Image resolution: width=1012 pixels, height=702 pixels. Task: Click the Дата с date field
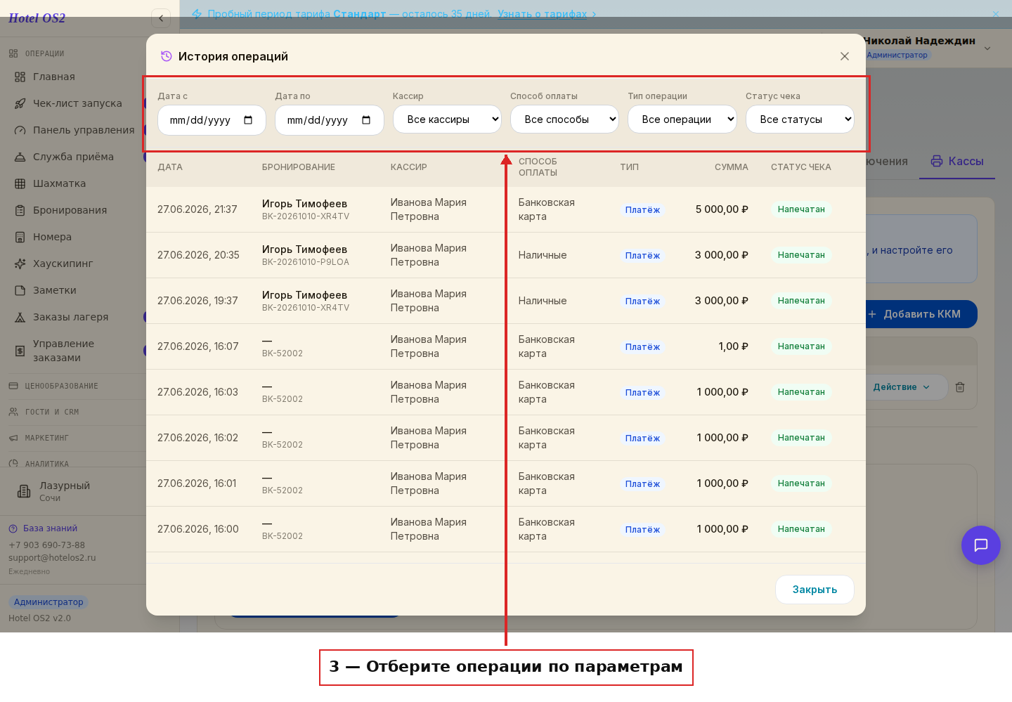[x=212, y=120]
